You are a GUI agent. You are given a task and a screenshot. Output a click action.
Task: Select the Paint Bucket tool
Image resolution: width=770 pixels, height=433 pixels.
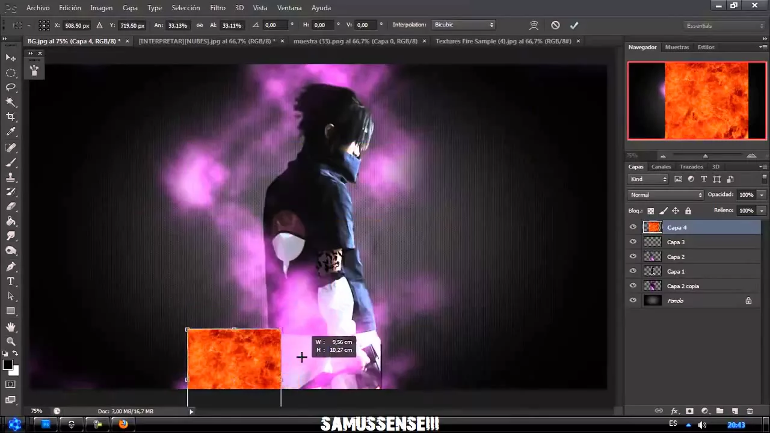pyautogui.click(x=11, y=221)
